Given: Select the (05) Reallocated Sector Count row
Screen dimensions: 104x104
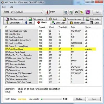Looking at the screenshot, I should click(x=50, y=40).
